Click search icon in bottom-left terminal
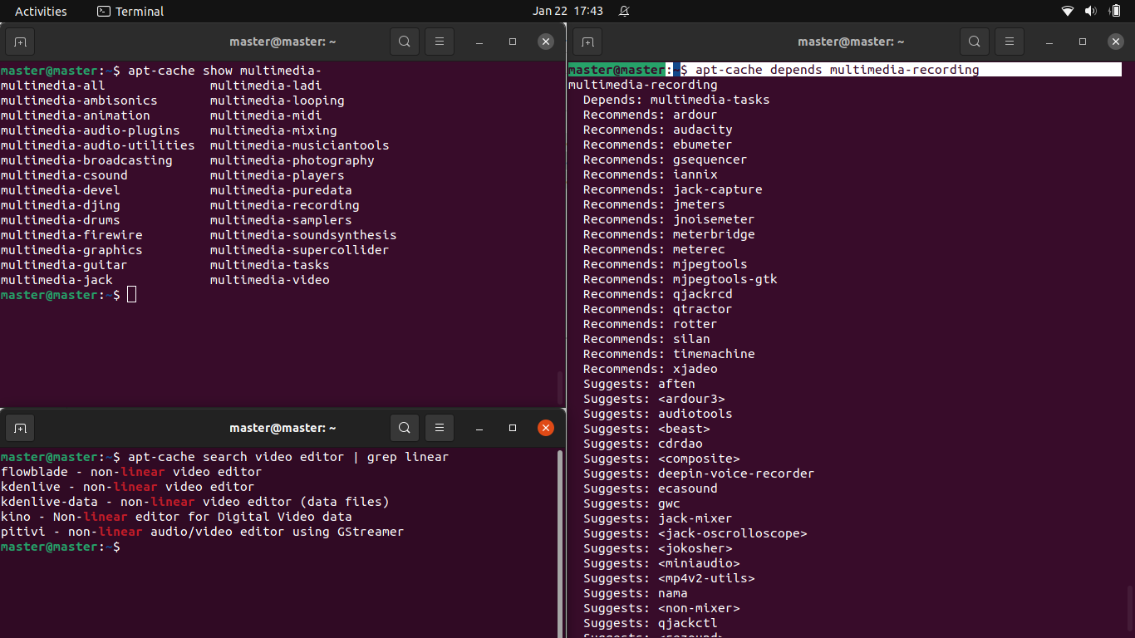The width and height of the screenshot is (1135, 638). 405,428
